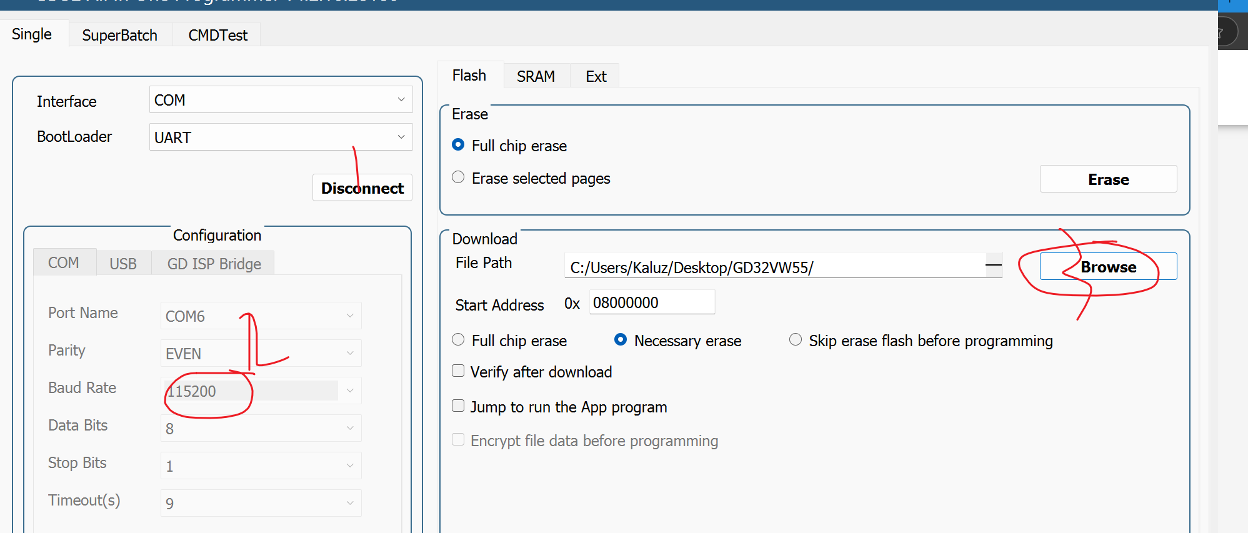Switch to the Ext tab

(x=596, y=76)
